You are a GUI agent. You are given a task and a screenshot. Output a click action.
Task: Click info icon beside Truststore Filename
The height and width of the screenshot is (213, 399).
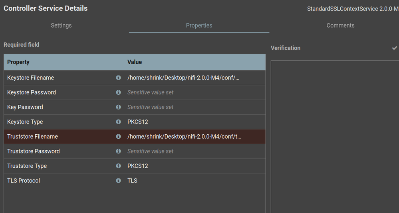(118, 136)
